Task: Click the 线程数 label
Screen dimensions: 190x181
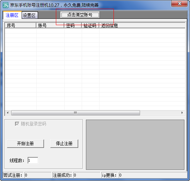Action: 17,160
